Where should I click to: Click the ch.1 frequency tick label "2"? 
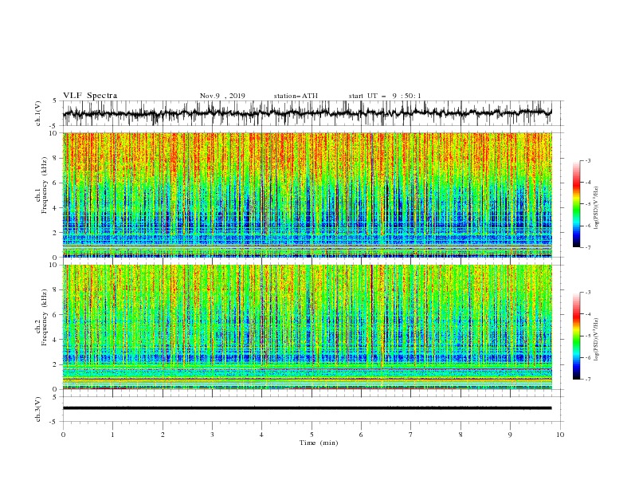pos(55,233)
